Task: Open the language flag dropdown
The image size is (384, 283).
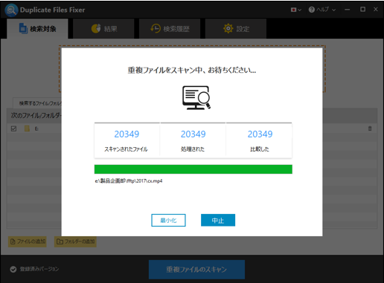Action: click(296, 10)
